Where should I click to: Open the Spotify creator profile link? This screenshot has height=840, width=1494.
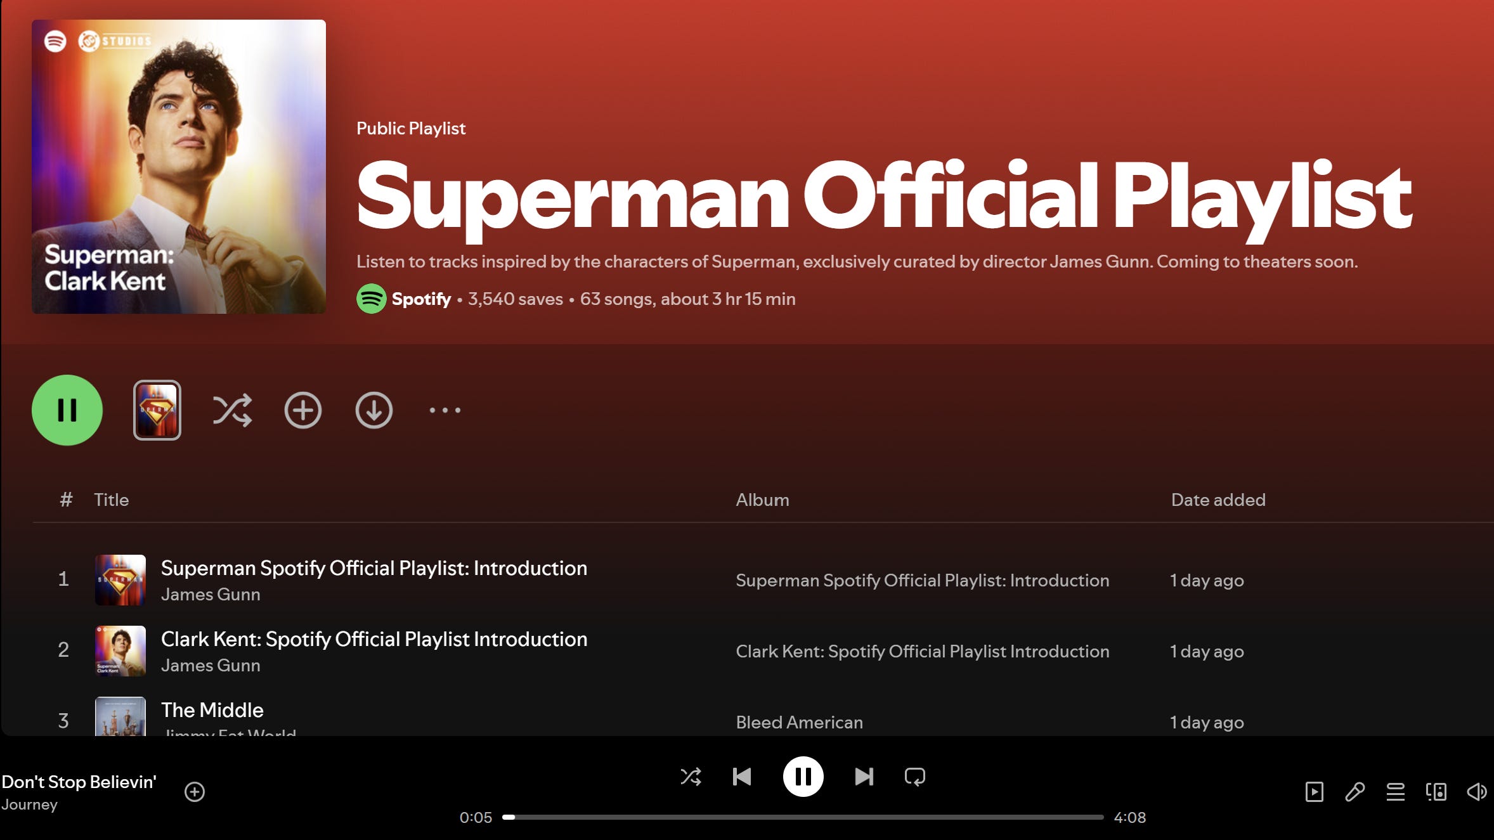point(421,299)
